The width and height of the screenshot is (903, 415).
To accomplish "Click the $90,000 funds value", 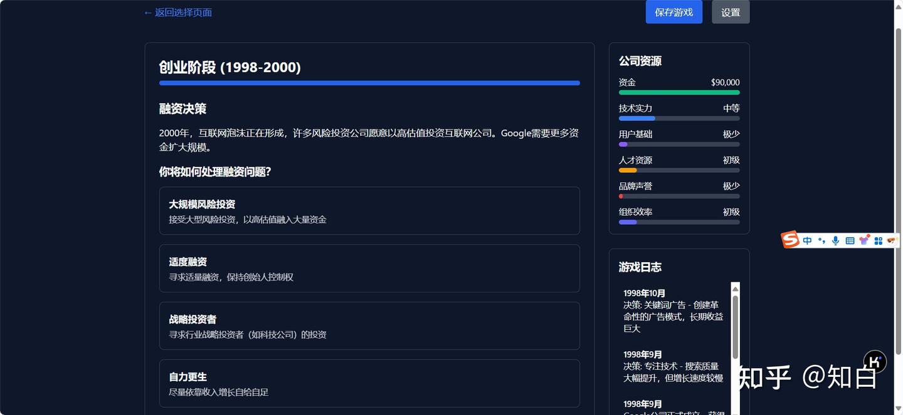I will click(726, 83).
